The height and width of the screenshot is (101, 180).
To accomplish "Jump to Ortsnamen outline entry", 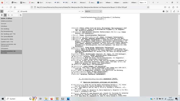I will 4,49.
